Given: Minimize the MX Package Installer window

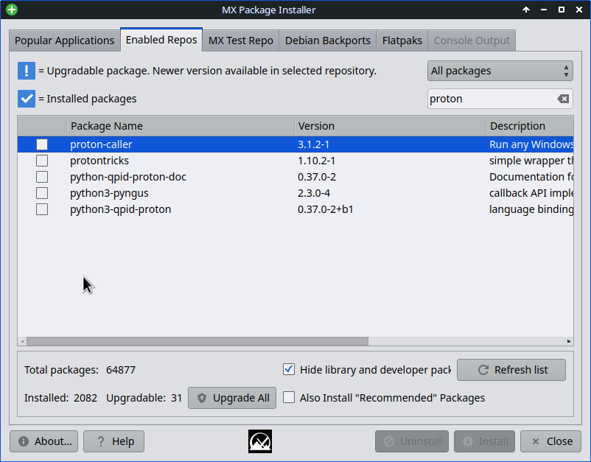Looking at the screenshot, I should coord(544,10).
